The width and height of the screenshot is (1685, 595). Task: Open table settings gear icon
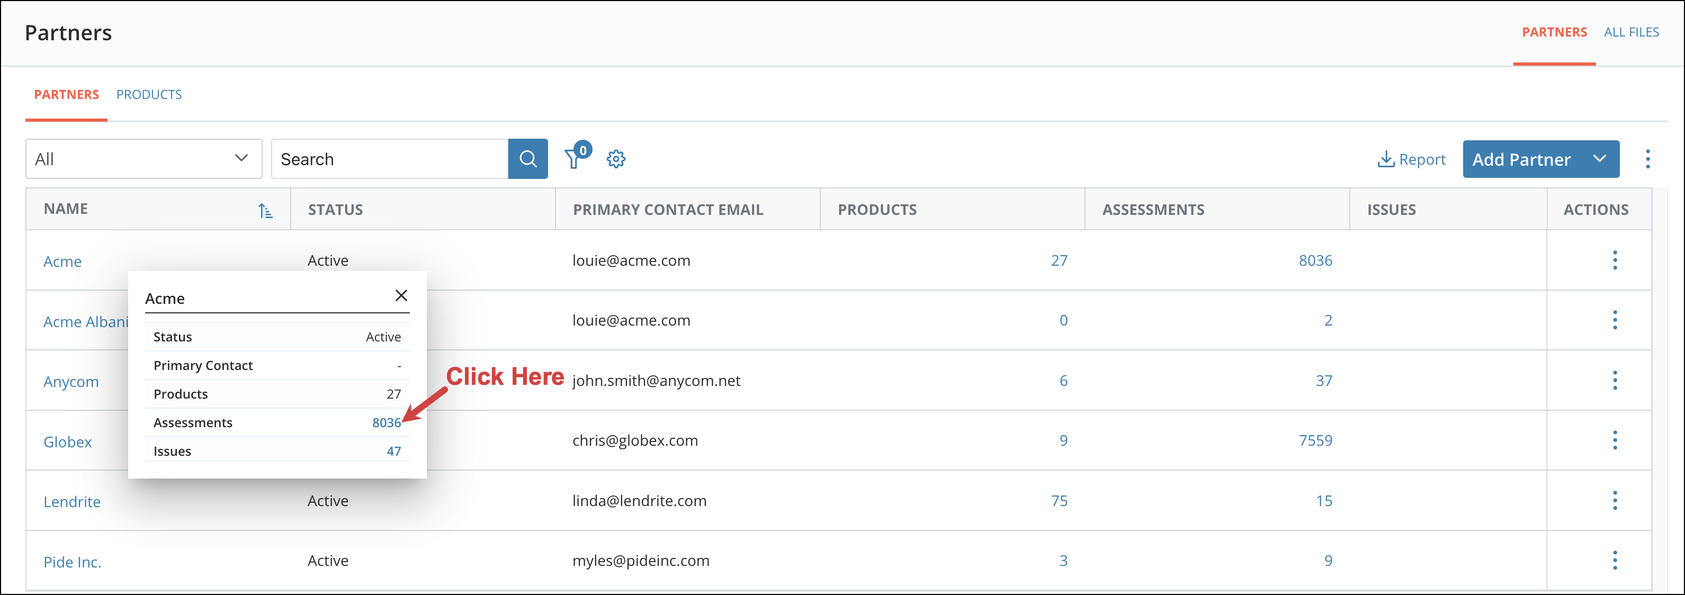(x=615, y=159)
